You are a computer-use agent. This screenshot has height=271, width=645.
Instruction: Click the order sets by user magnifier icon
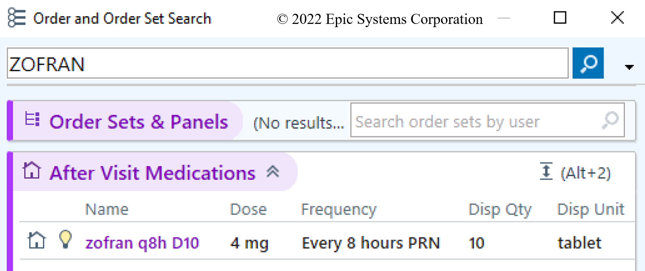click(x=610, y=120)
